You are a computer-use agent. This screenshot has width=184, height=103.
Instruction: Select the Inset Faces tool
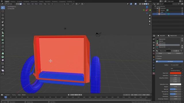pos(3,40)
